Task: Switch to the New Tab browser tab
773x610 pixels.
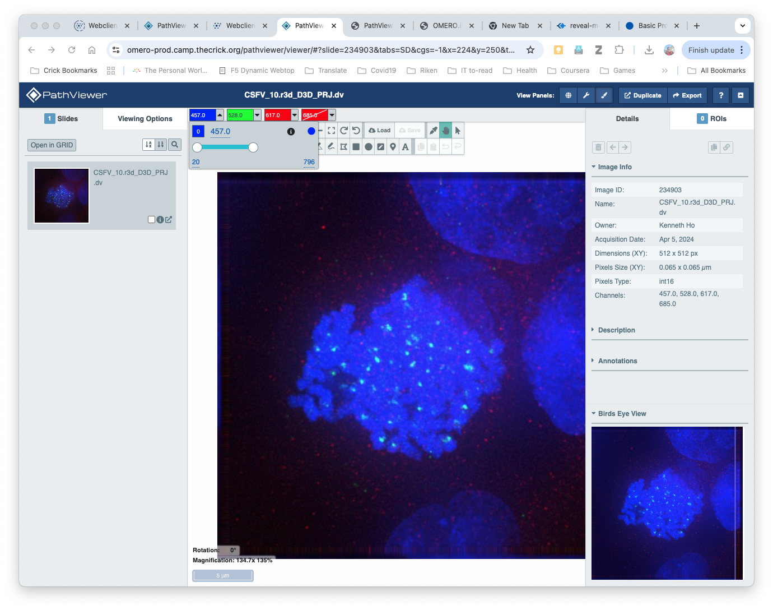Action: pyautogui.click(x=515, y=26)
